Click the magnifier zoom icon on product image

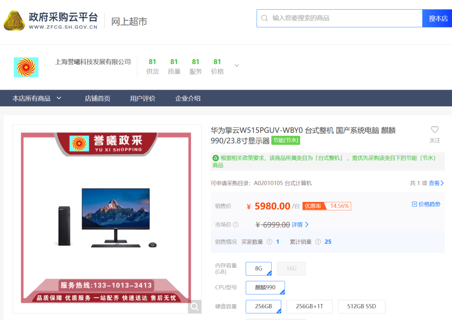pos(195,307)
